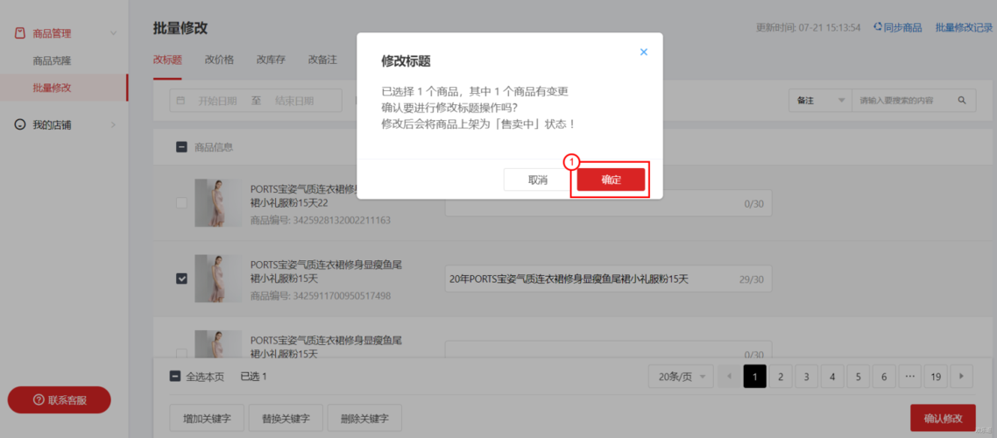Go to page 6
This screenshot has height=438, width=997.
[x=884, y=377]
